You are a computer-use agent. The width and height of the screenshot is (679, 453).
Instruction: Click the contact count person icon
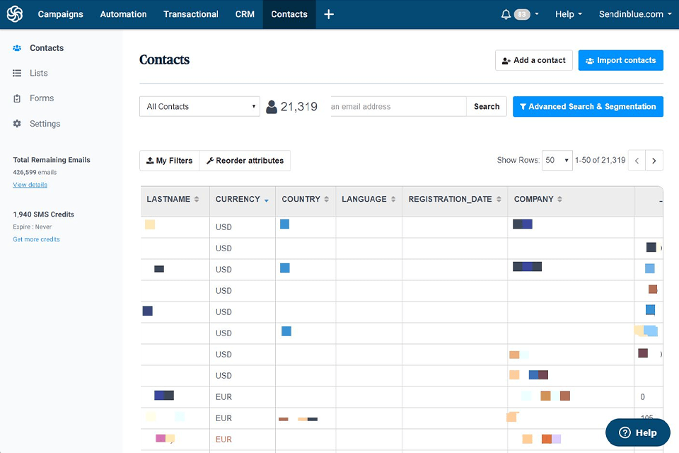coord(272,107)
